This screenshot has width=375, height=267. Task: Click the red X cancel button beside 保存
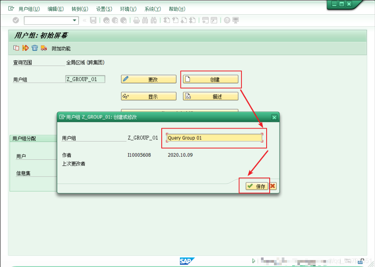(273, 186)
